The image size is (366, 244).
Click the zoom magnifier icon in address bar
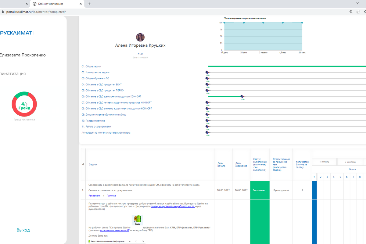pos(351,12)
